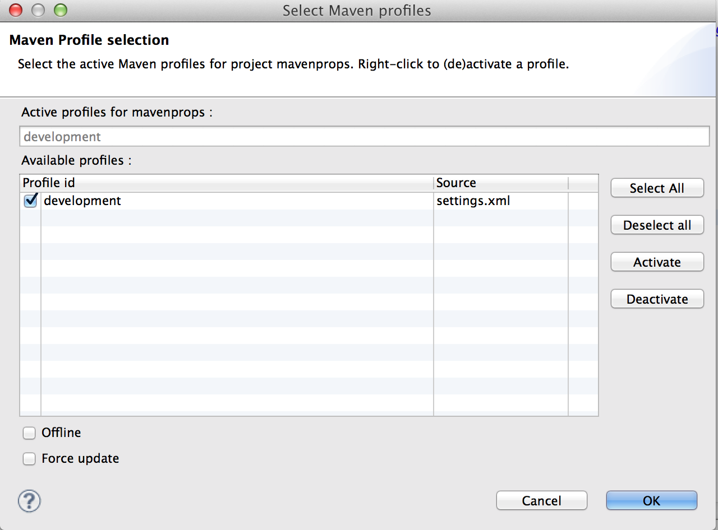Sort by the Source column header
The image size is (718, 530).
click(501, 183)
